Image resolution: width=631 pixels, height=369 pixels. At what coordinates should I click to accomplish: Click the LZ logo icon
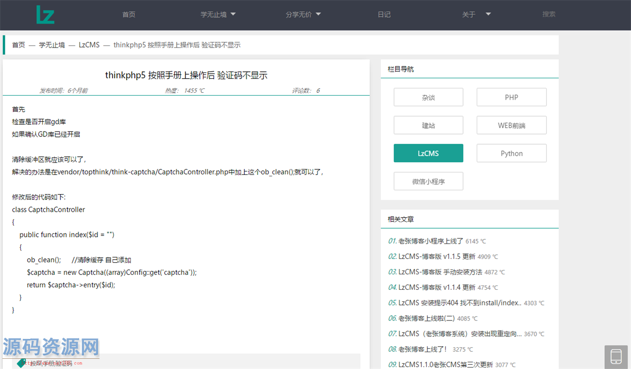45,15
